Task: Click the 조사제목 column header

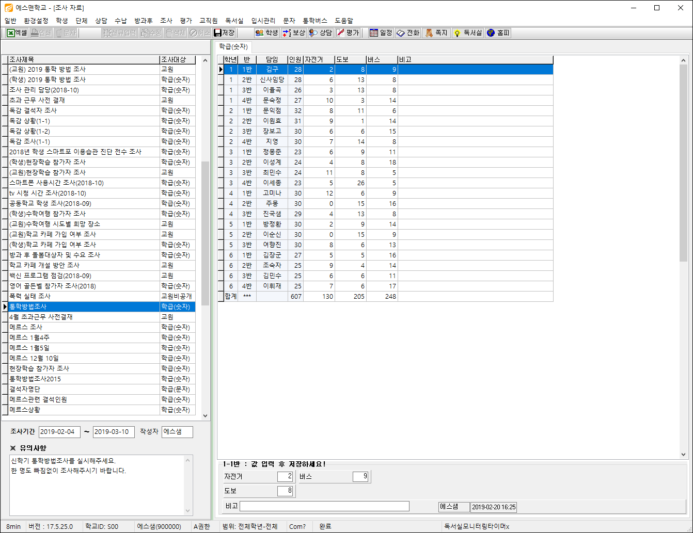Action: [84, 60]
